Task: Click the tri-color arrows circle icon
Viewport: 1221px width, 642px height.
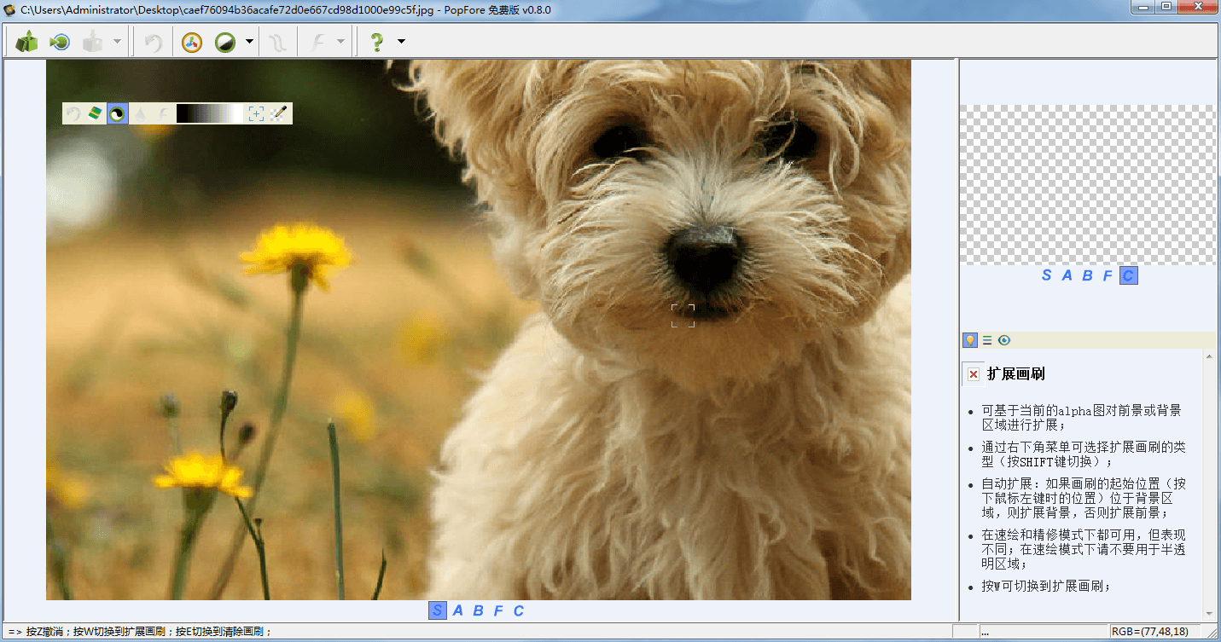Action: point(192,42)
